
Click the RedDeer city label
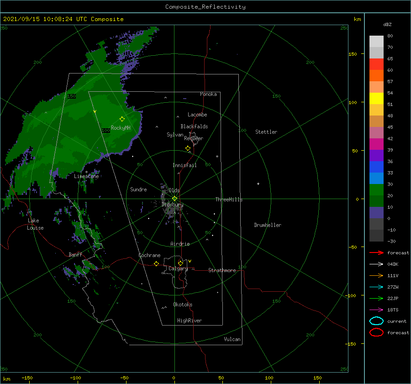[194, 138]
